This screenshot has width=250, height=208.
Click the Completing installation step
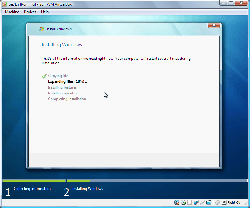click(x=67, y=99)
